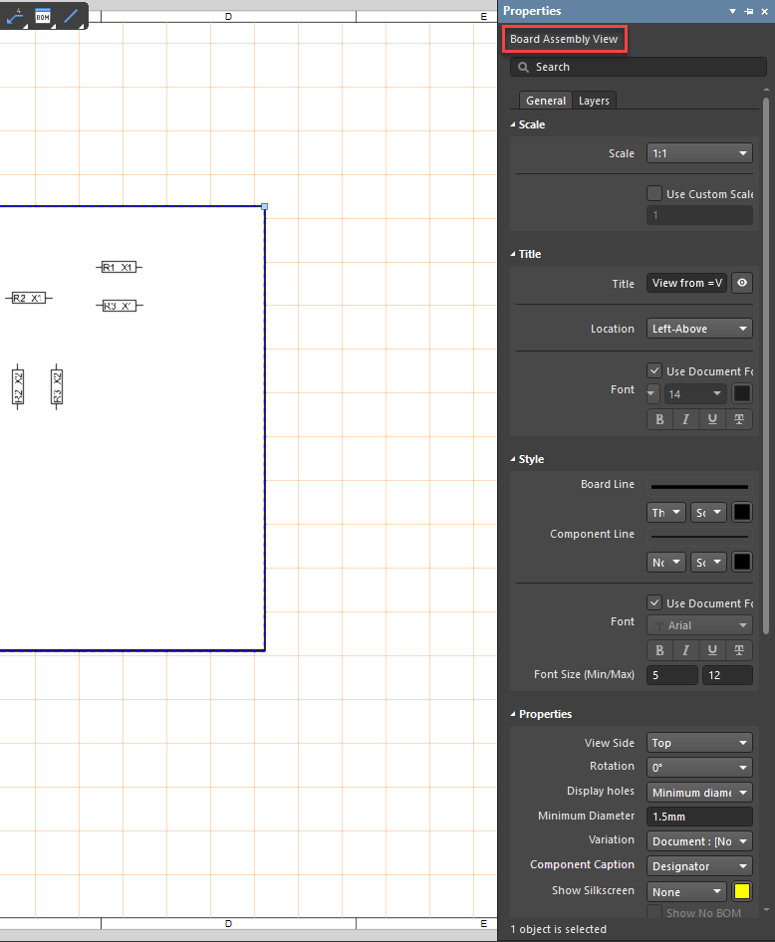Open the Scale 1:1 dropdown
This screenshot has height=942, width=775.
pos(699,153)
